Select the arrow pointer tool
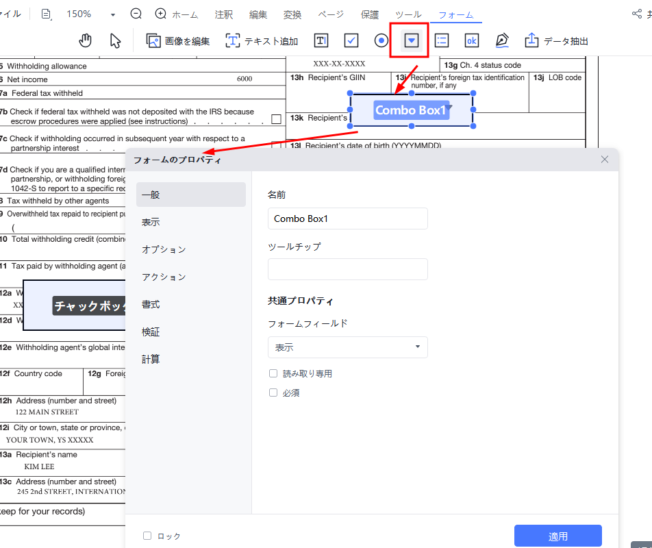652x548 pixels. pos(115,40)
